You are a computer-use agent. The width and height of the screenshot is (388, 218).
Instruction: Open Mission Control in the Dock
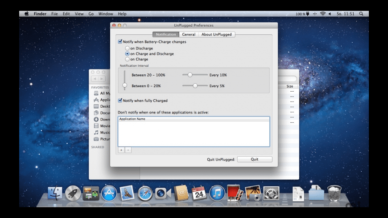[x=91, y=193]
